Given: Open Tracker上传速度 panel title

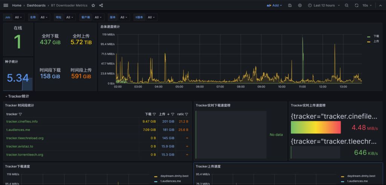Looking at the screenshot, I should [x=208, y=167].
